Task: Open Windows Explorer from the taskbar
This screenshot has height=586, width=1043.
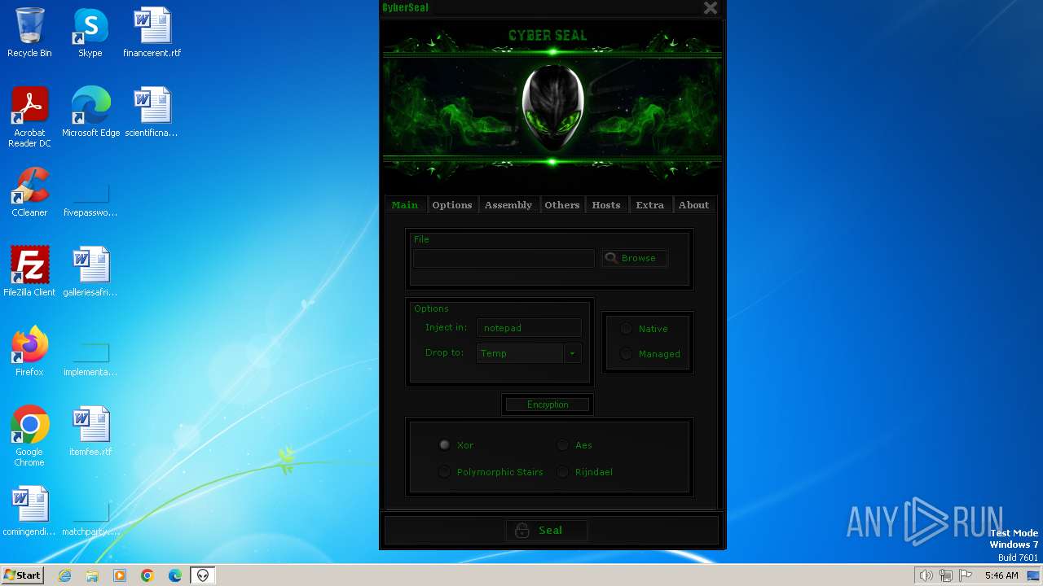Action: pyautogui.click(x=92, y=575)
